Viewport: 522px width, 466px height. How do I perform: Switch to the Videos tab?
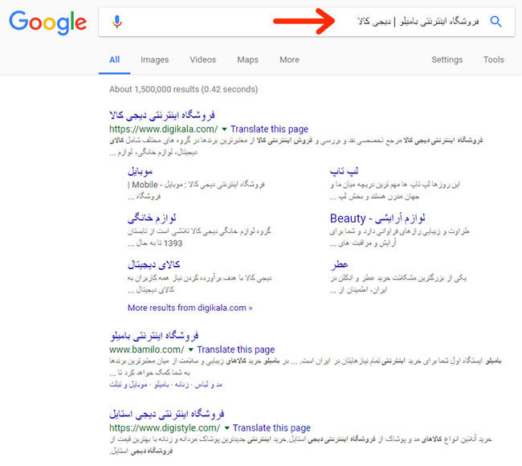pos(202,59)
